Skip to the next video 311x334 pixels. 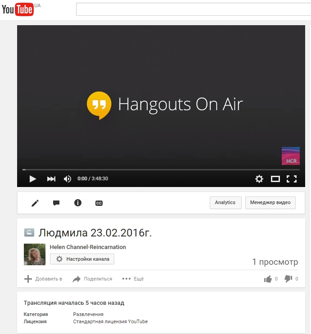(x=51, y=179)
